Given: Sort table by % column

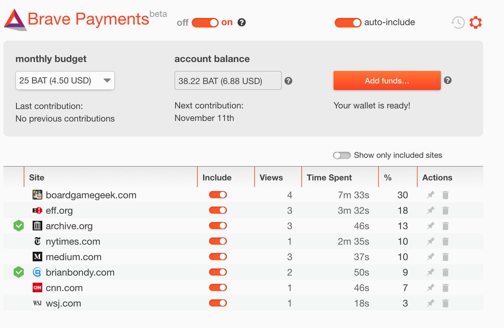Looking at the screenshot, I should point(397,177).
